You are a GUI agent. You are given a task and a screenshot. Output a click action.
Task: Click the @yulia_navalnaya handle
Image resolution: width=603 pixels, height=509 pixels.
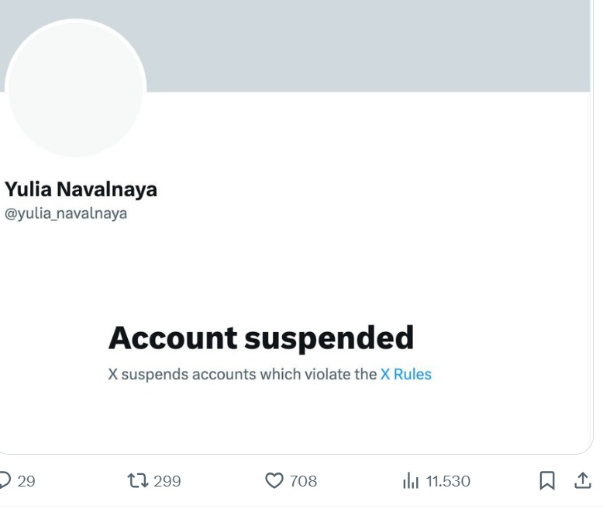pyautogui.click(x=66, y=213)
